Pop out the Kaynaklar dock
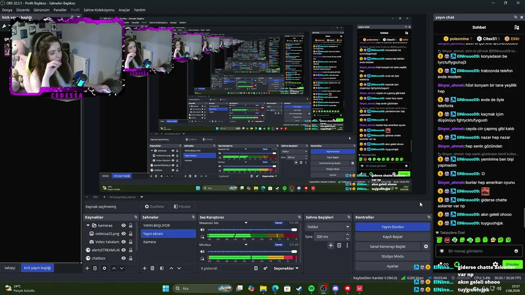The image size is (525, 295). pos(136,217)
